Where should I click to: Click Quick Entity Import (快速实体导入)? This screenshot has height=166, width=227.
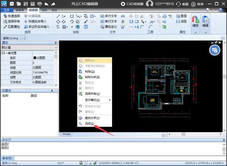point(35,21)
